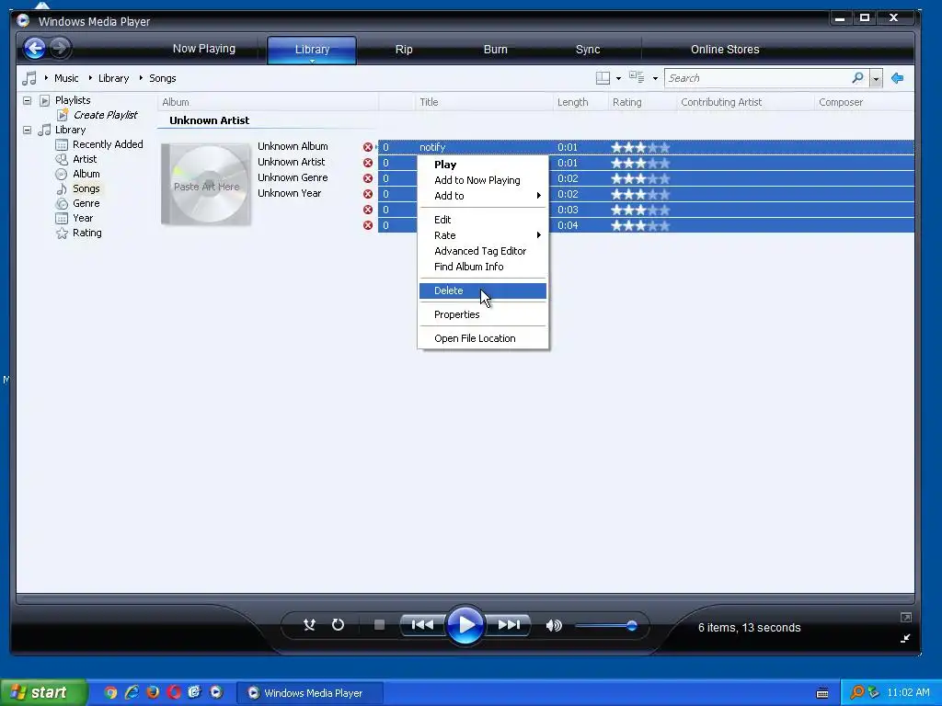Click the music note category icon

(x=29, y=78)
